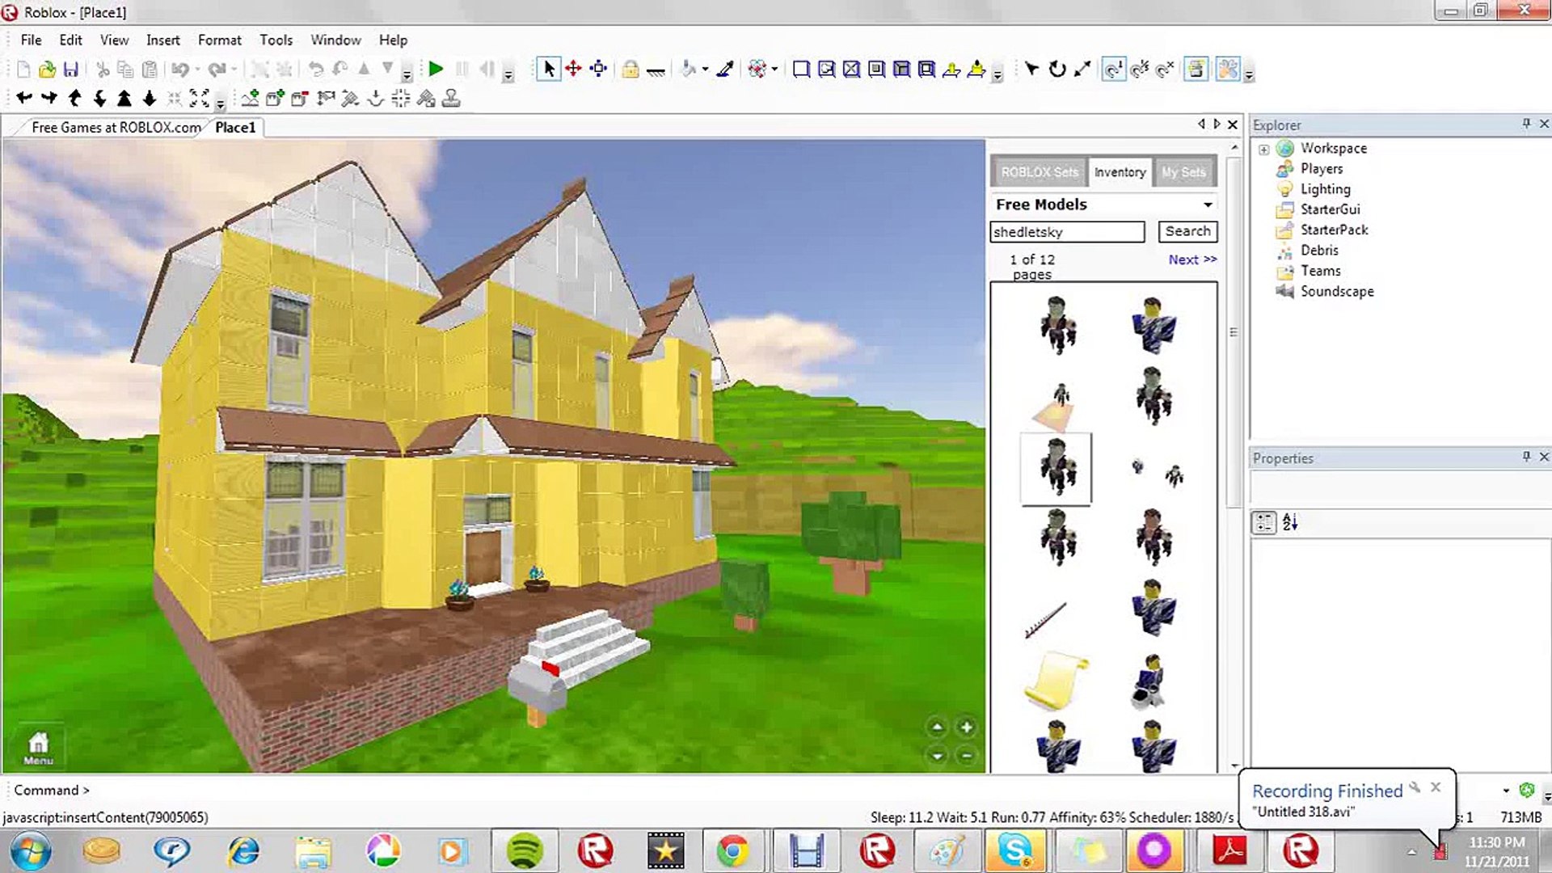Pick the Rotate tool with circular arrow
This screenshot has height=873, width=1552.
(1056, 70)
